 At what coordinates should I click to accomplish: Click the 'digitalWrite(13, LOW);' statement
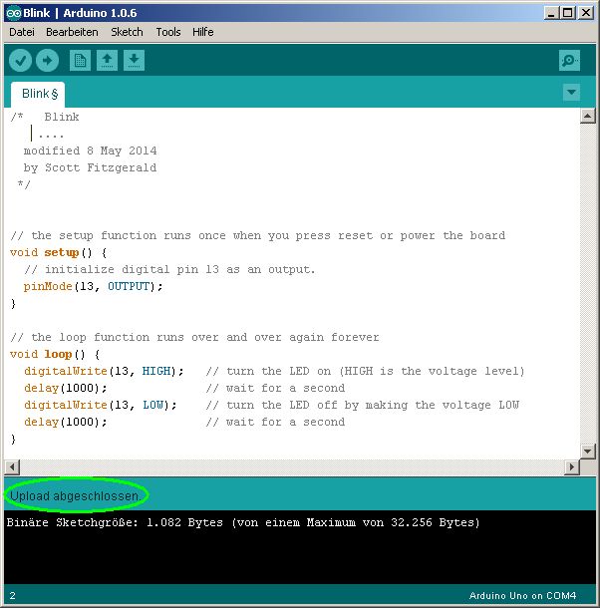point(100,406)
